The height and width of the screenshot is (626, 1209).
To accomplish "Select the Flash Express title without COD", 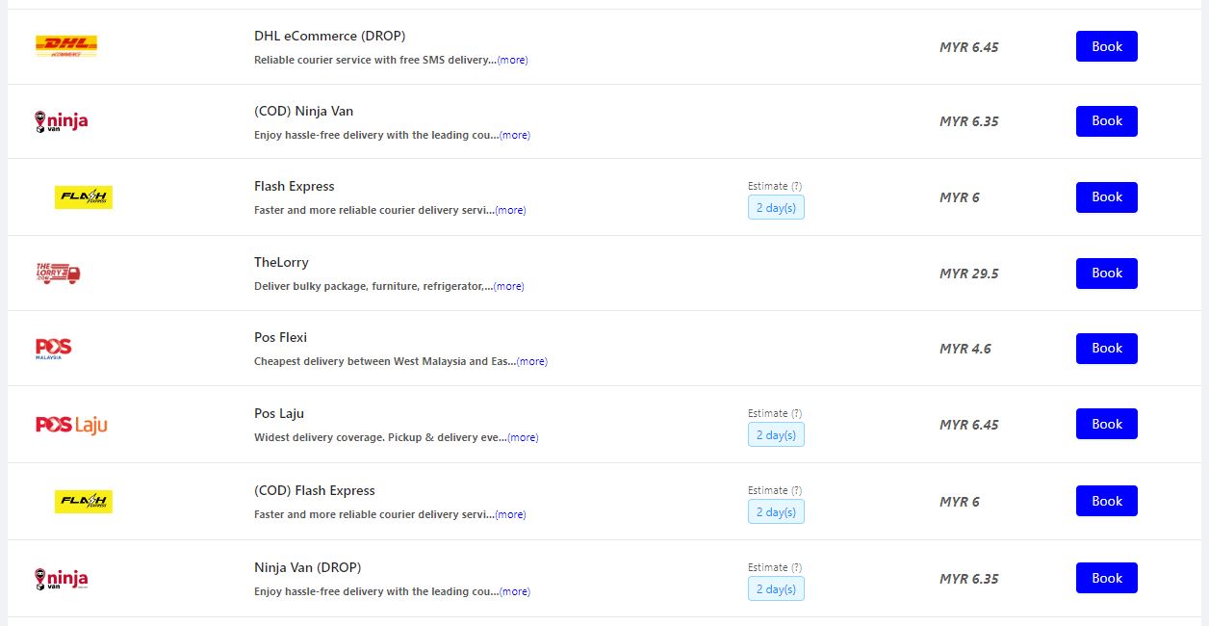I will pyautogui.click(x=295, y=186).
